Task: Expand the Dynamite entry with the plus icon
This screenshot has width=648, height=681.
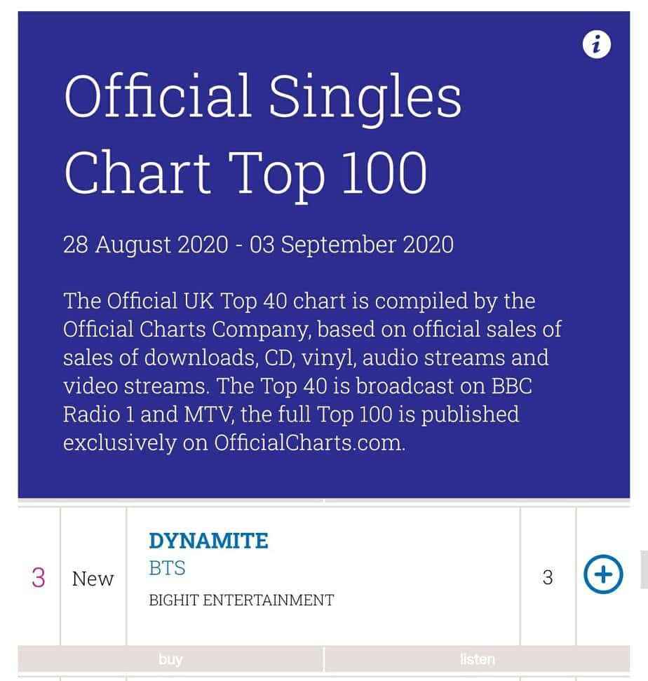Action: 603,574
